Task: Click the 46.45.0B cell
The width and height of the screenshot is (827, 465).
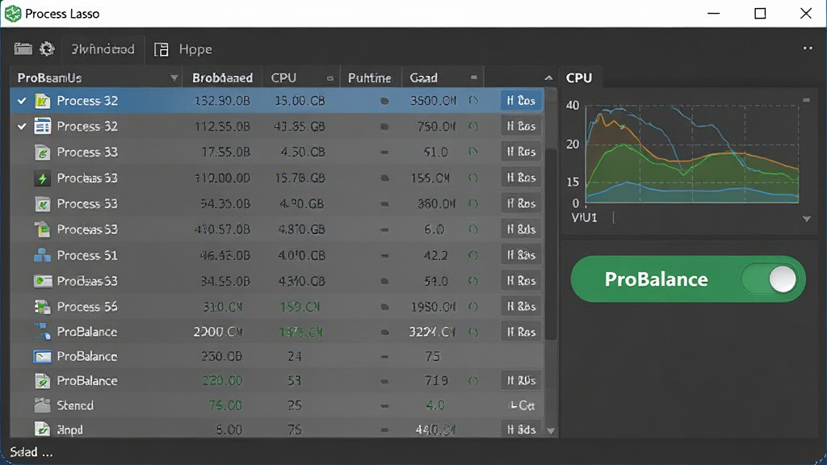Action: coord(225,255)
